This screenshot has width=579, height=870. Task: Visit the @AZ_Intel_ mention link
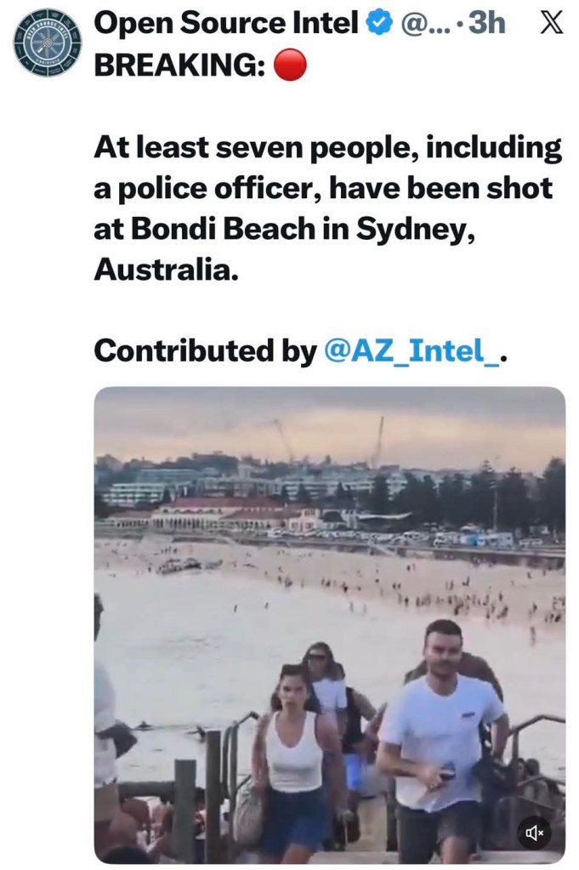click(x=412, y=350)
